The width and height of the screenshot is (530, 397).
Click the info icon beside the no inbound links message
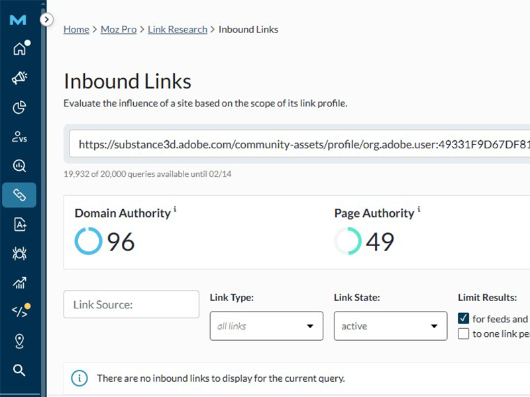(x=79, y=378)
